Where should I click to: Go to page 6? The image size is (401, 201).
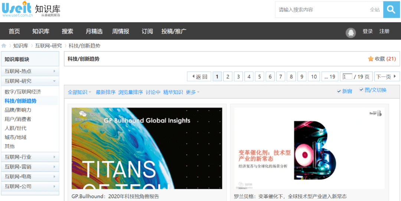pyautogui.click(x=270, y=77)
